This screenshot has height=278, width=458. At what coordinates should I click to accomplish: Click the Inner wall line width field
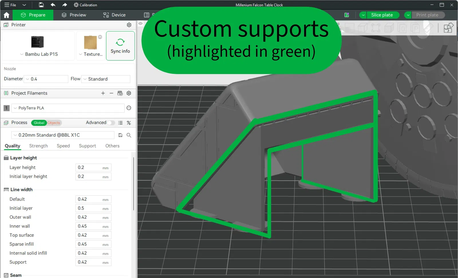tap(93, 226)
